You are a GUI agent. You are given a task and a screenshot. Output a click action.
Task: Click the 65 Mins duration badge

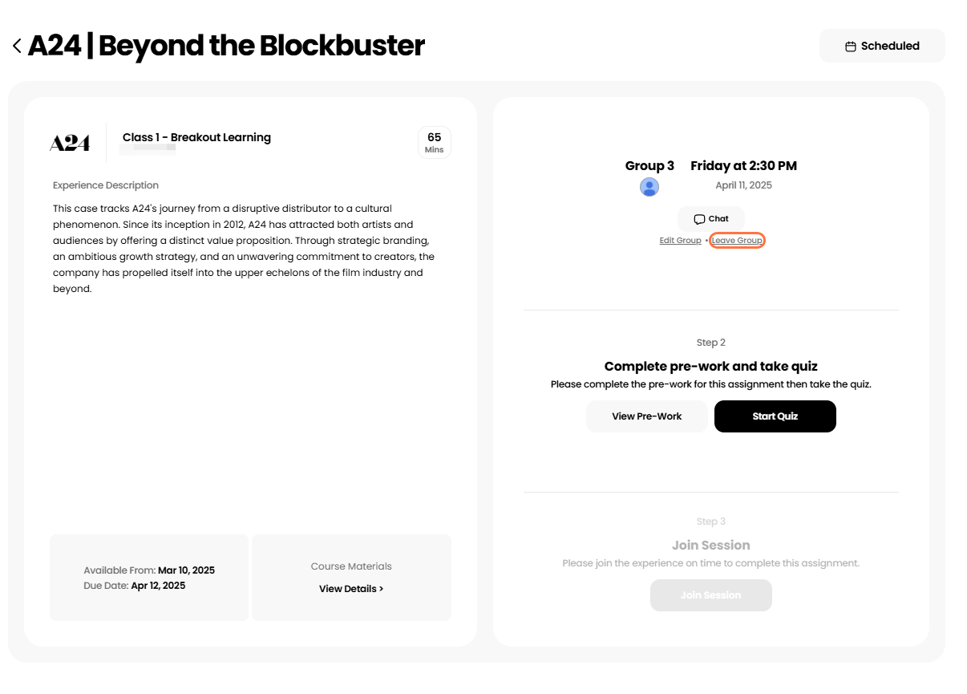coord(435,142)
